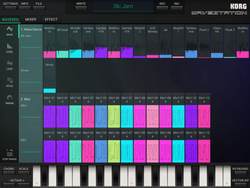This screenshot has width=250, height=188.
Task: Select the MuteGtr 2 wave step
Action: (x=139, y=41)
